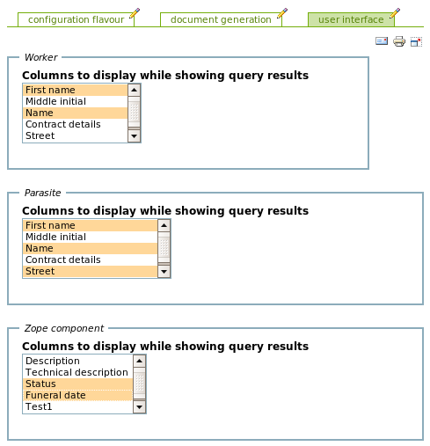Select the user interface tab
Viewport: 430px width, 446px height.
[351, 19]
